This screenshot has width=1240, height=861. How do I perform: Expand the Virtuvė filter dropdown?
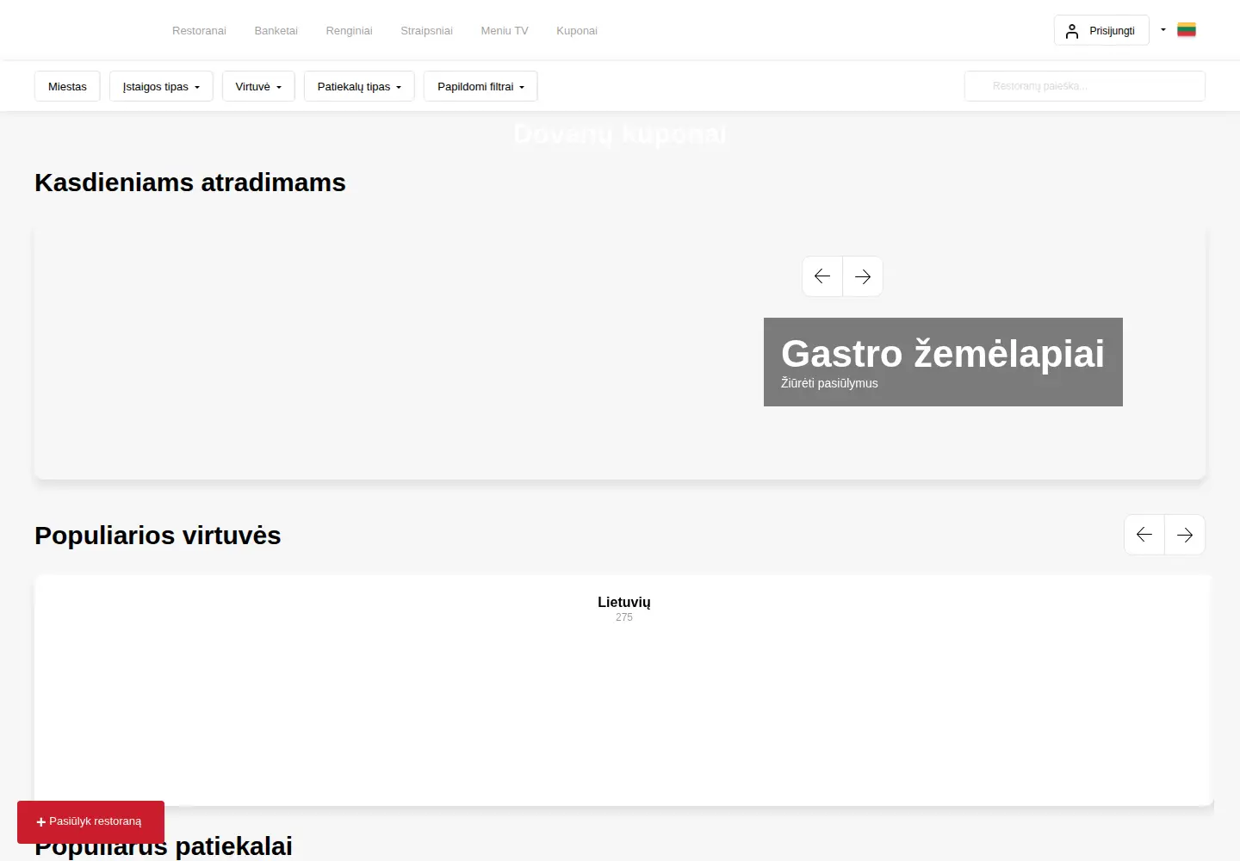coord(258,86)
